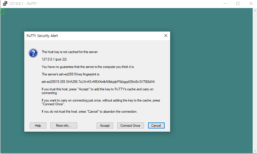The height and width of the screenshot is (154, 257).
Task: Click the SHA256 key fingerprint text
Action: coord(98,82)
